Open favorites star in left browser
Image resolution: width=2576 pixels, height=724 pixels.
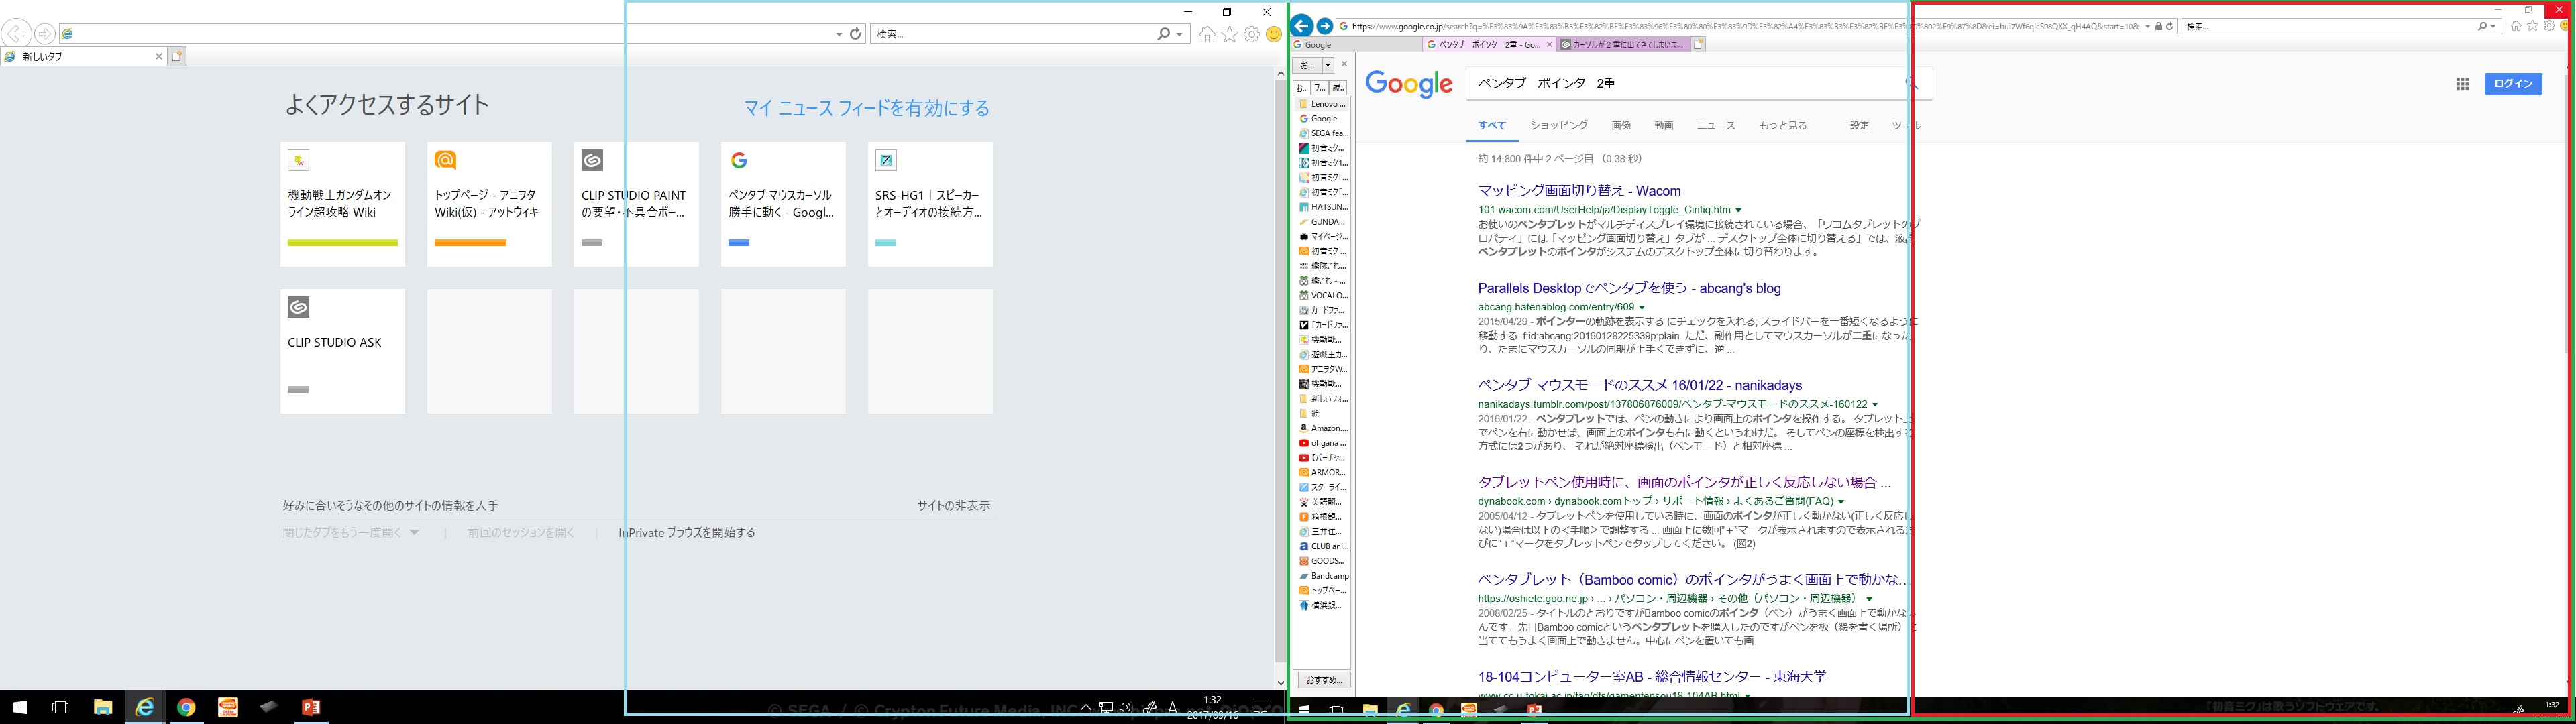pyautogui.click(x=1229, y=35)
